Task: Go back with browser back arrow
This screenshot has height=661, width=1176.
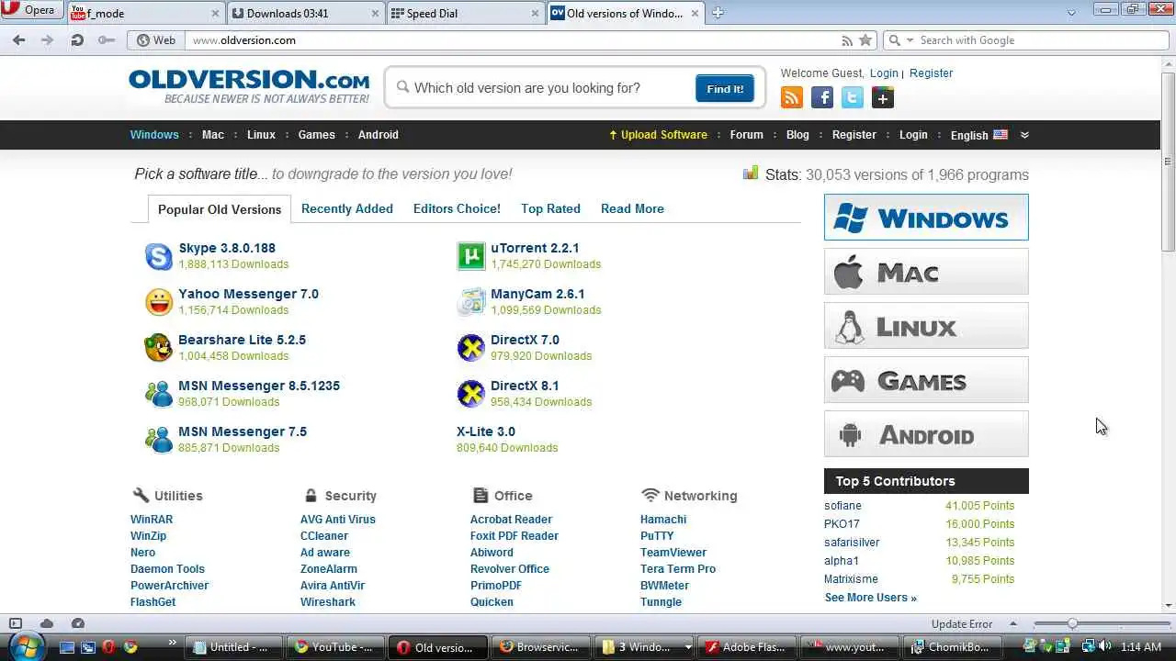Action: [x=19, y=40]
